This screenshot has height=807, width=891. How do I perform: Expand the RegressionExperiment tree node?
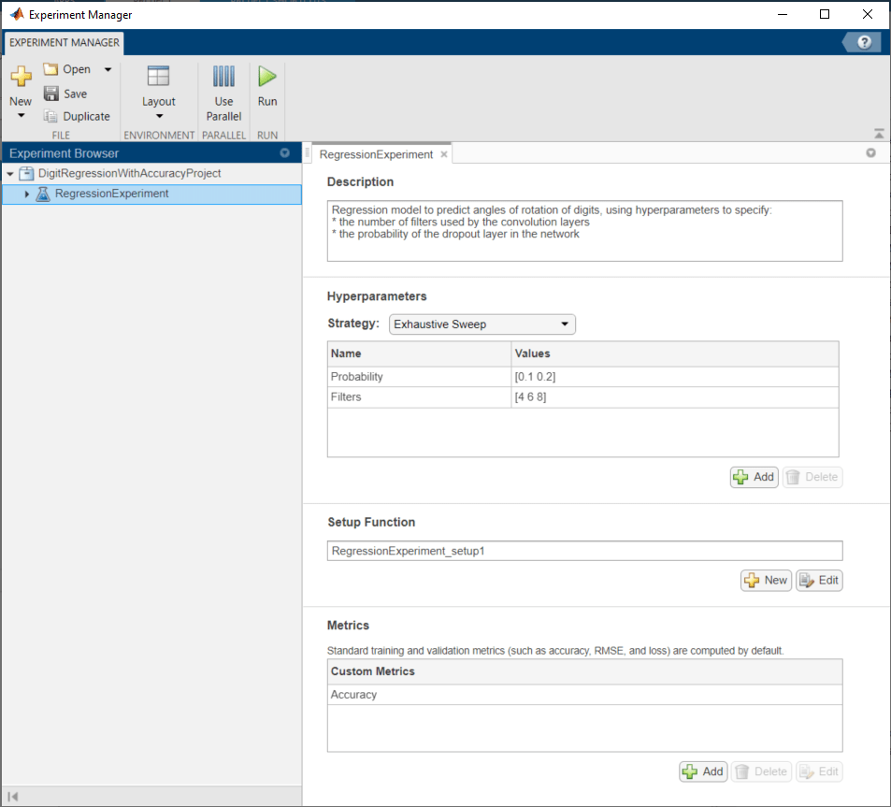[27, 194]
